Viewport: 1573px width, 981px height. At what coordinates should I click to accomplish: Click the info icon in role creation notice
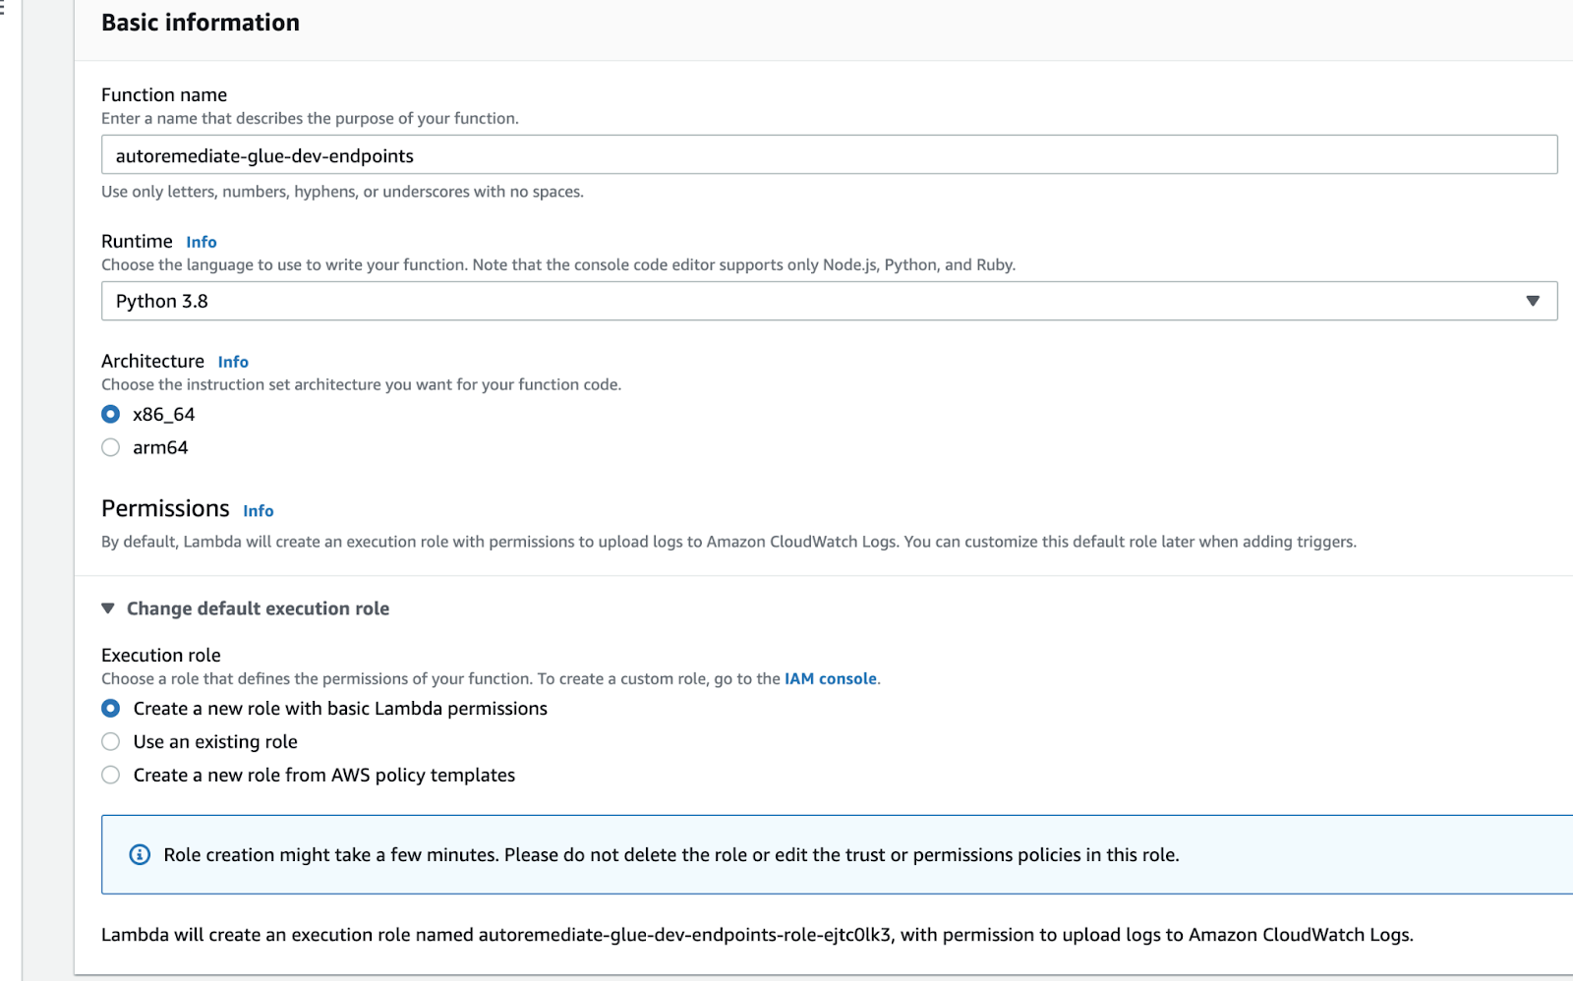(140, 854)
